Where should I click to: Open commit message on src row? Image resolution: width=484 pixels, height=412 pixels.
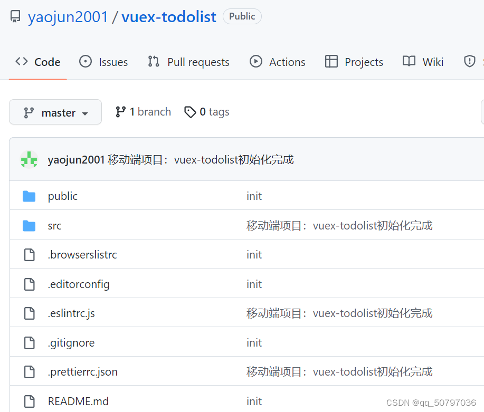[339, 226]
